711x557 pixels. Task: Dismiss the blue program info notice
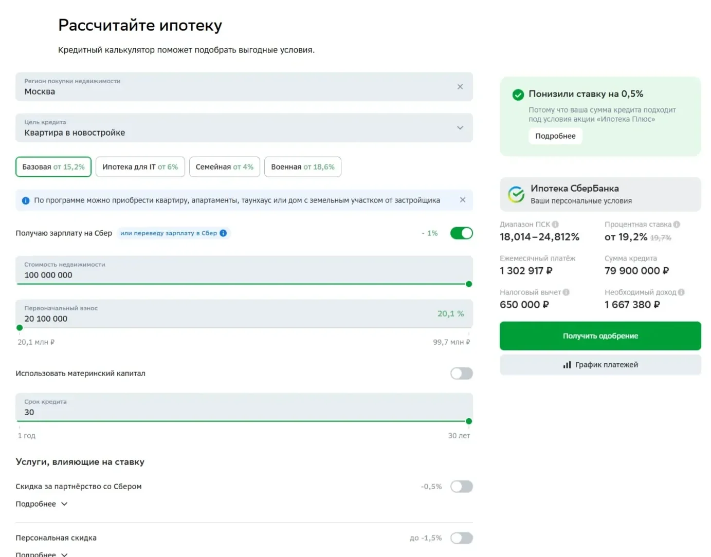[x=463, y=200]
